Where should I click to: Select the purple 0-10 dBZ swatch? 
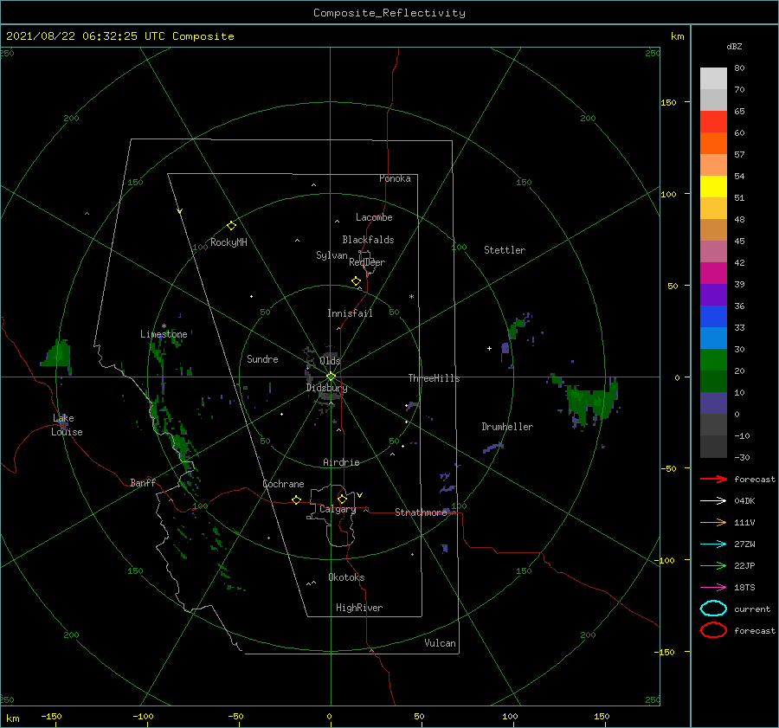click(x=713, y=403)
